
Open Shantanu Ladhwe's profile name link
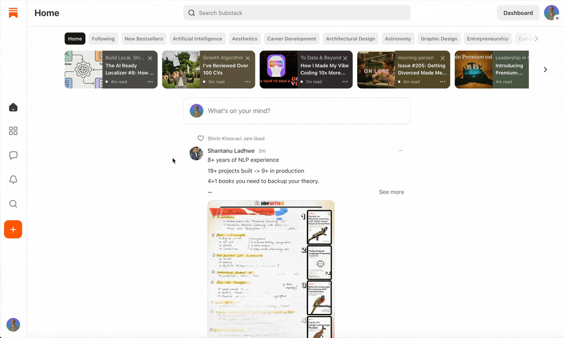pyautogui.click(x=231, y=151)
